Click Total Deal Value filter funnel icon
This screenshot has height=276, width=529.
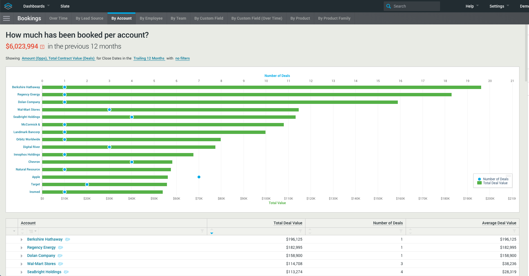(300, 231)
